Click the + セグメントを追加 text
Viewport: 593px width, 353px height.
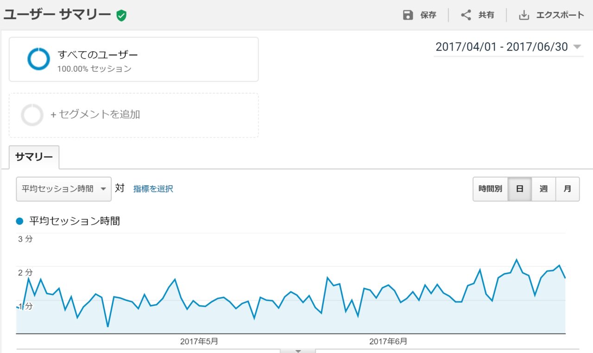tap(95, 114)
